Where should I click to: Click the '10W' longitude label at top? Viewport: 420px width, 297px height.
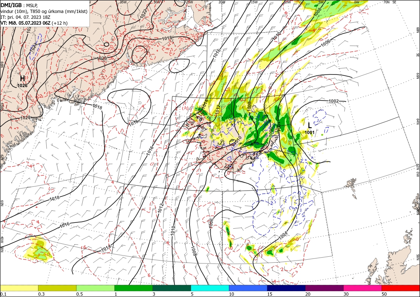[x=287, y=2]
